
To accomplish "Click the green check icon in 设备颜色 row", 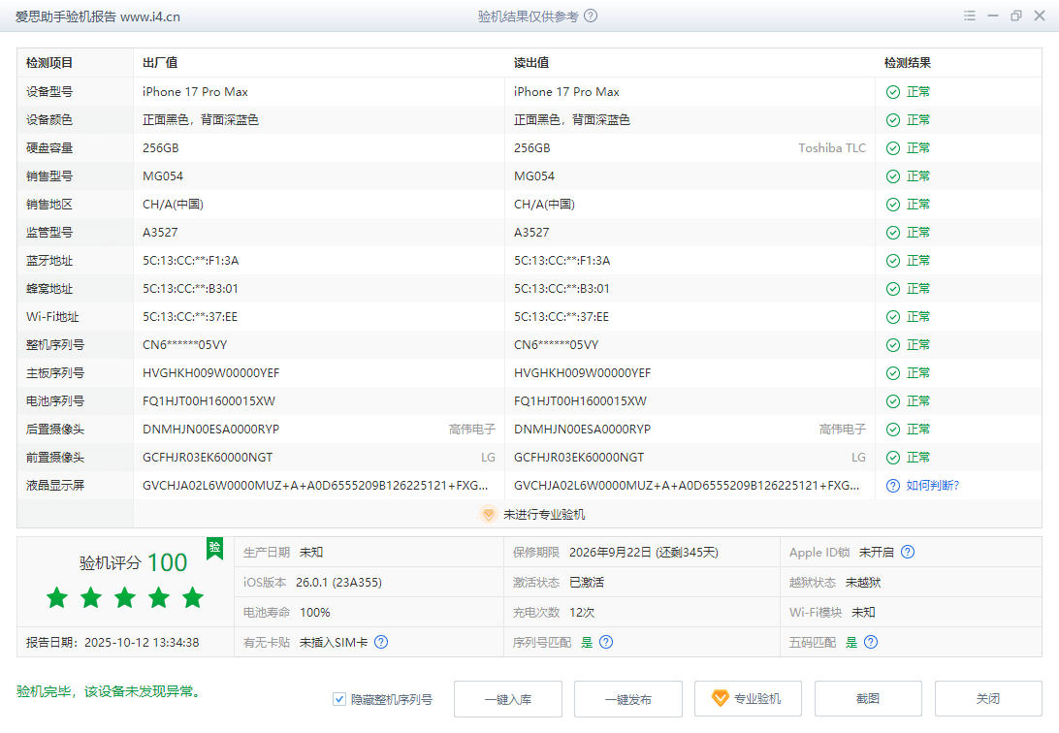I will [893, 120].
